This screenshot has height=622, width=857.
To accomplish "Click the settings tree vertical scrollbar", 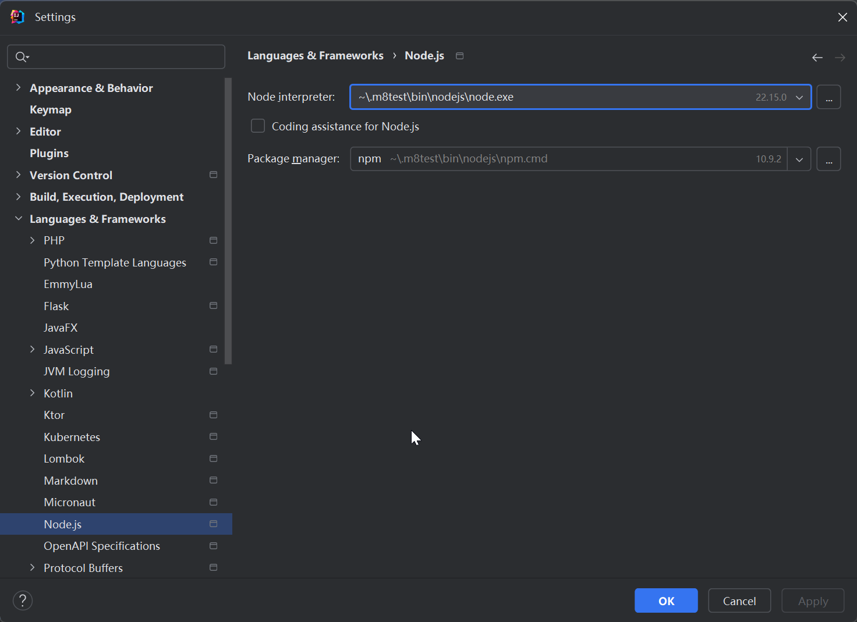I will click(228, 221).
